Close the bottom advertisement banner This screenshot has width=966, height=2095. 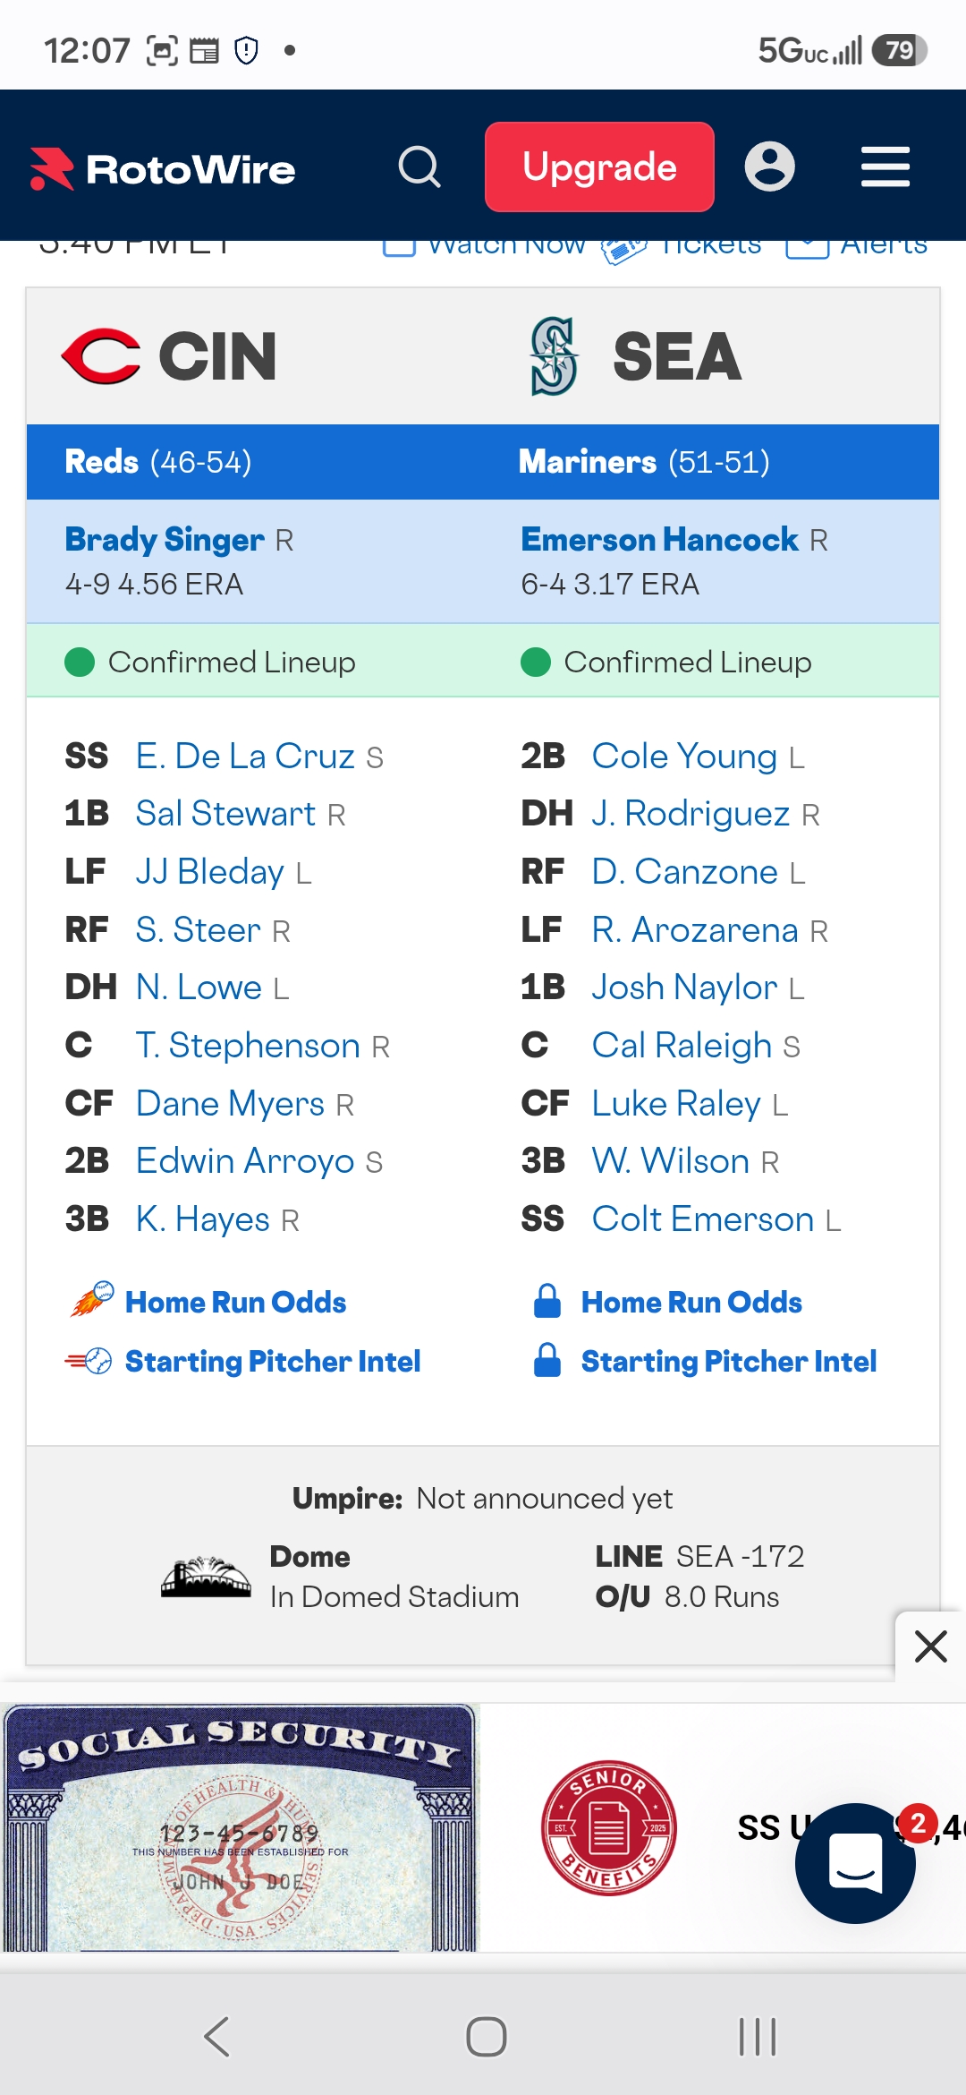point(931,1646)
